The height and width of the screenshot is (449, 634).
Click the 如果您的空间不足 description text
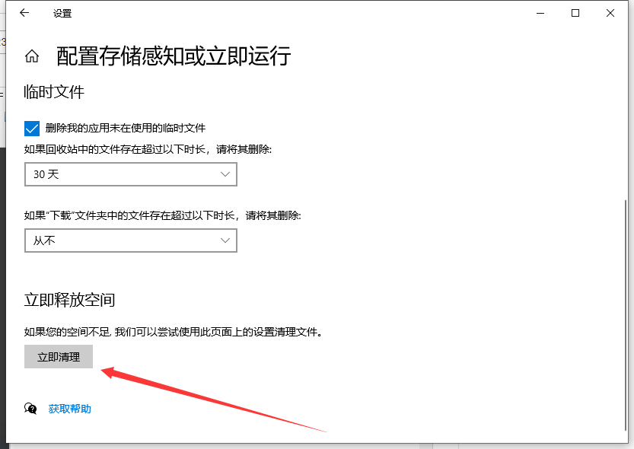(x=173, y=333)
